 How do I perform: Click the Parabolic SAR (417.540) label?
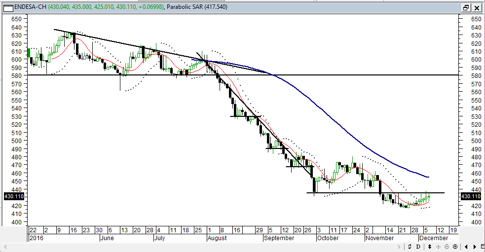coord(197,6)
